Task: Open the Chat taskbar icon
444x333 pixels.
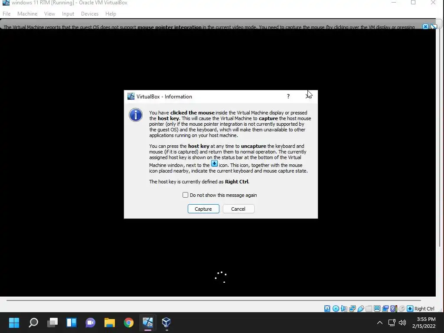Action: pyautogui.click(x=90, y=322)
